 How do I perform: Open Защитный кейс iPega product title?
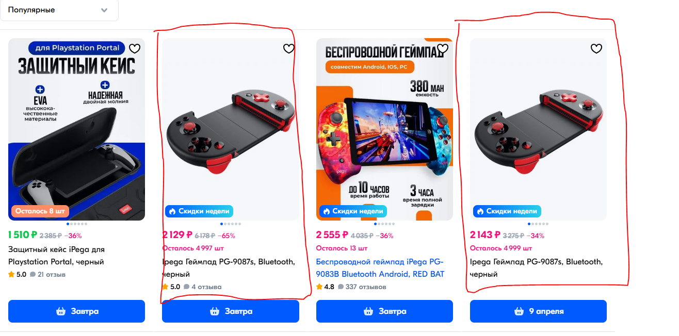click(x=57, y=256)
